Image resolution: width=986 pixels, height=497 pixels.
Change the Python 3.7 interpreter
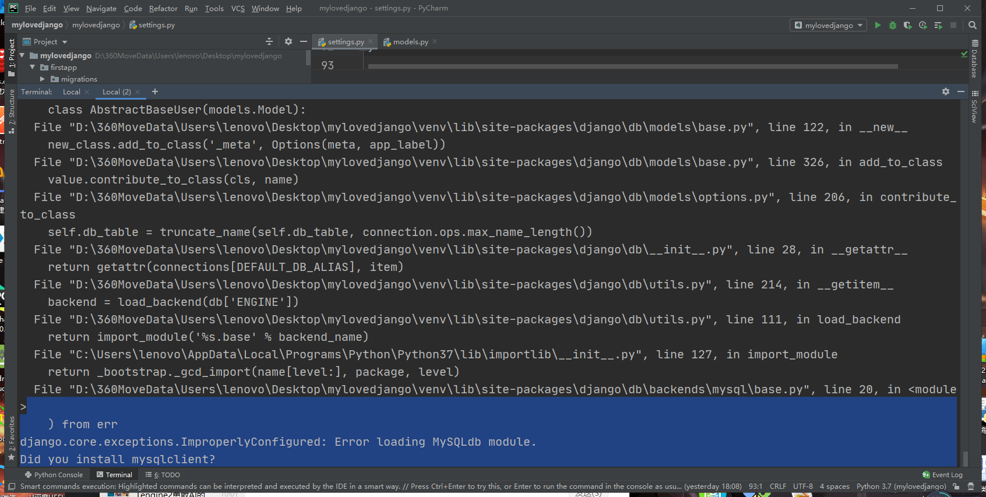click(x=902, y=487)
